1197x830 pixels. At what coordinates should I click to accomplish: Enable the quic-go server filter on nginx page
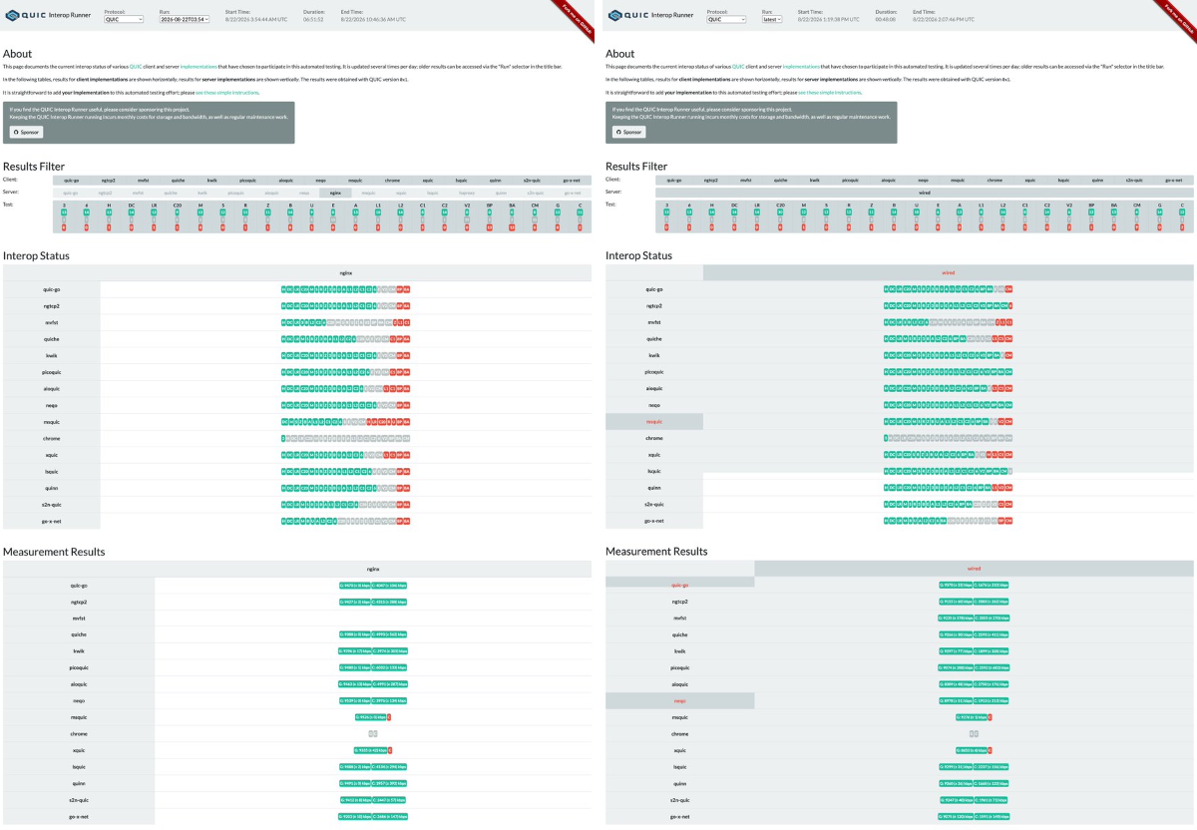click(x=70, y=193)
